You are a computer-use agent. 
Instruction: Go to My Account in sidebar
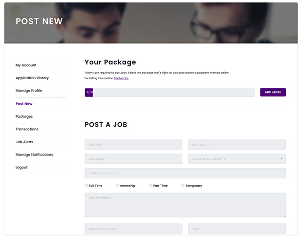(26, 65)
